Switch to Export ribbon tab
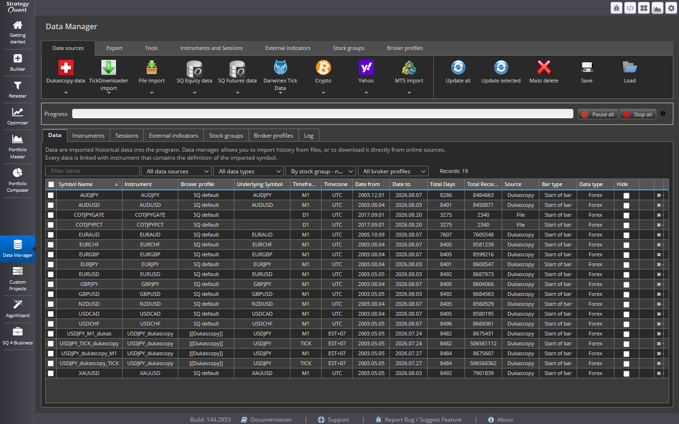 (114, 48)
